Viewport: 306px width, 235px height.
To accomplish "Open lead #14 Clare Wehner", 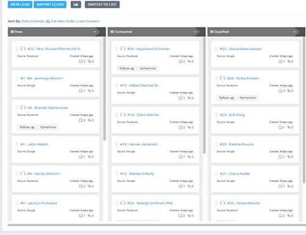I will click(x=143, y=115).
